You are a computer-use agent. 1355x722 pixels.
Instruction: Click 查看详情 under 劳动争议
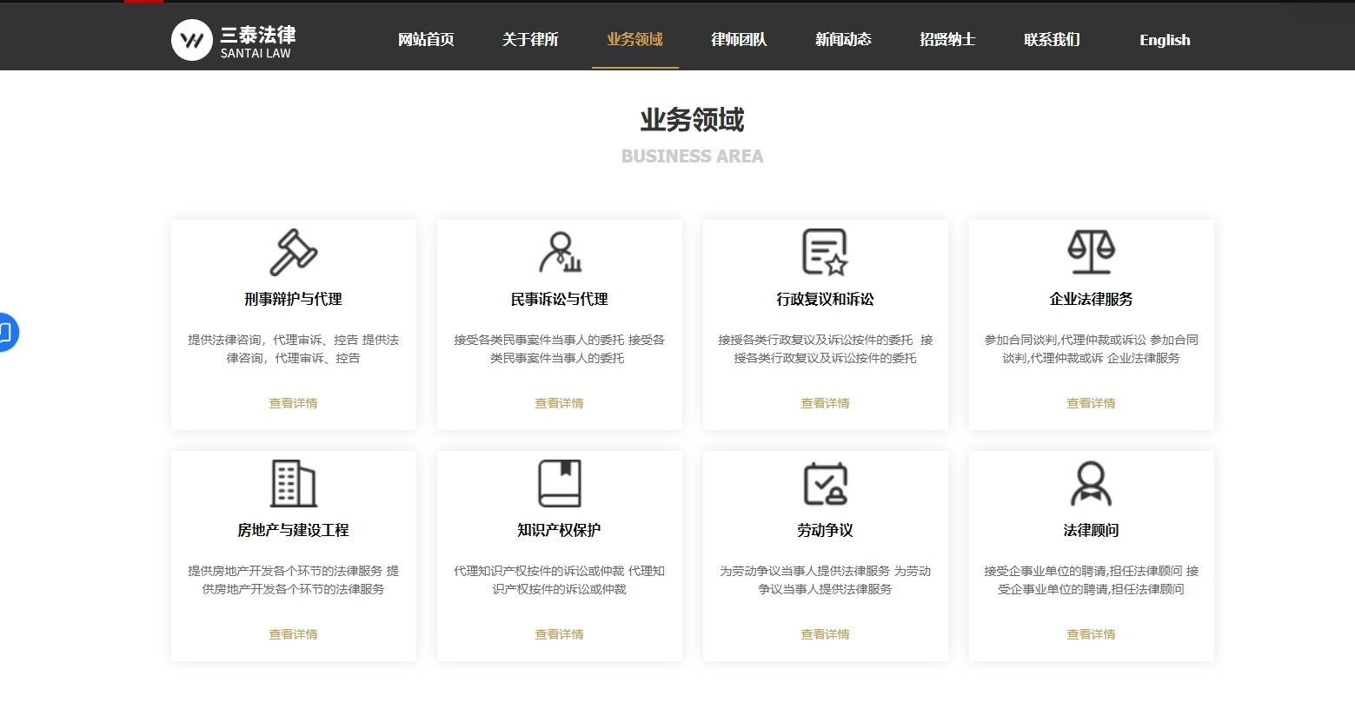tap(825, 634)
